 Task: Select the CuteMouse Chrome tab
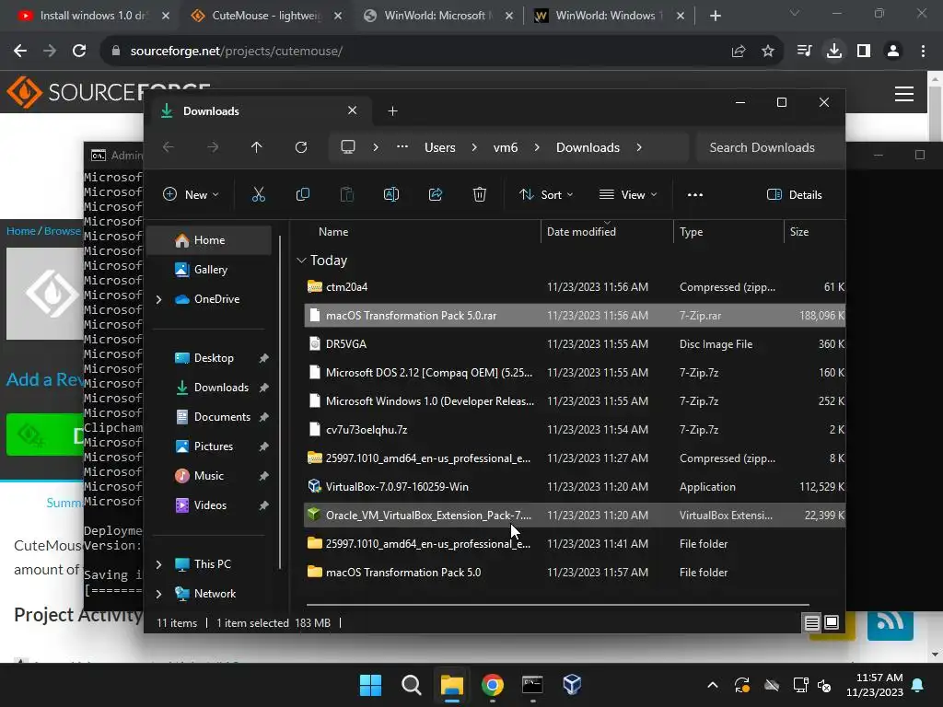coord(266,16)
